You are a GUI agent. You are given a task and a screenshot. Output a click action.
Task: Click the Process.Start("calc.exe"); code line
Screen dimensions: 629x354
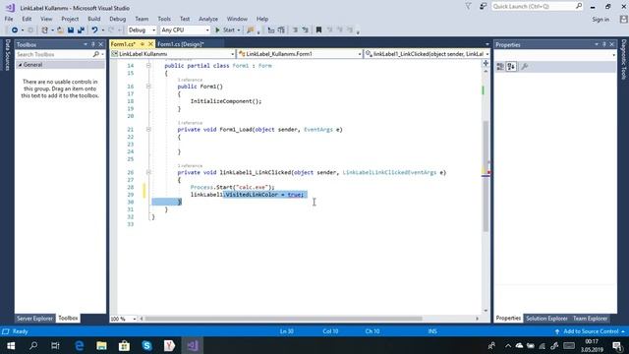coord(232,187)
